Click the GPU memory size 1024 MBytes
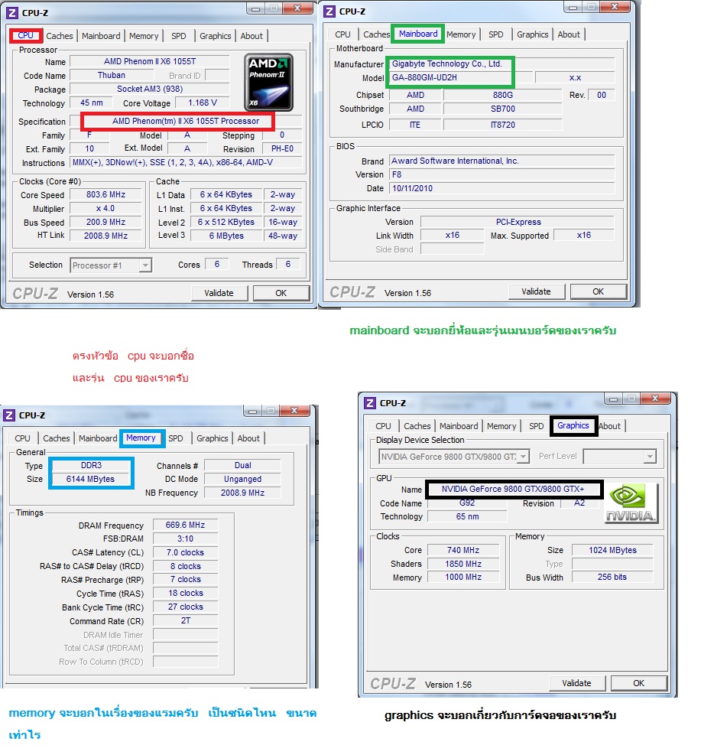 pyautogui.click(x=612, y=550)
